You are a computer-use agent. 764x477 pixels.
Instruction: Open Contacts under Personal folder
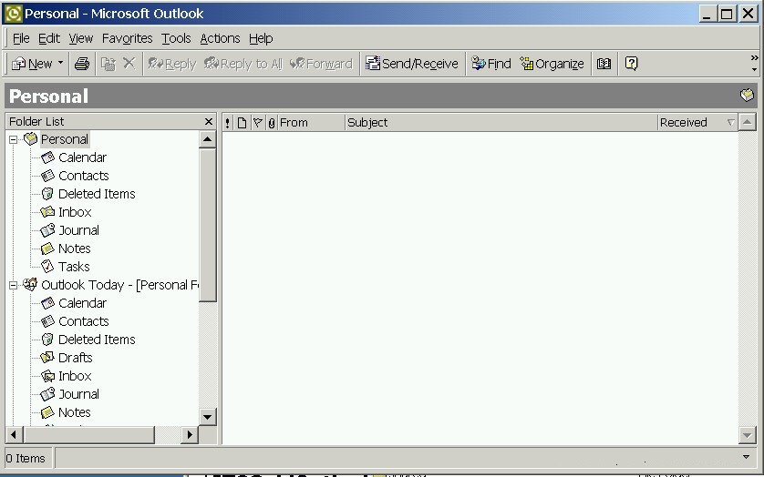(83, 176)
